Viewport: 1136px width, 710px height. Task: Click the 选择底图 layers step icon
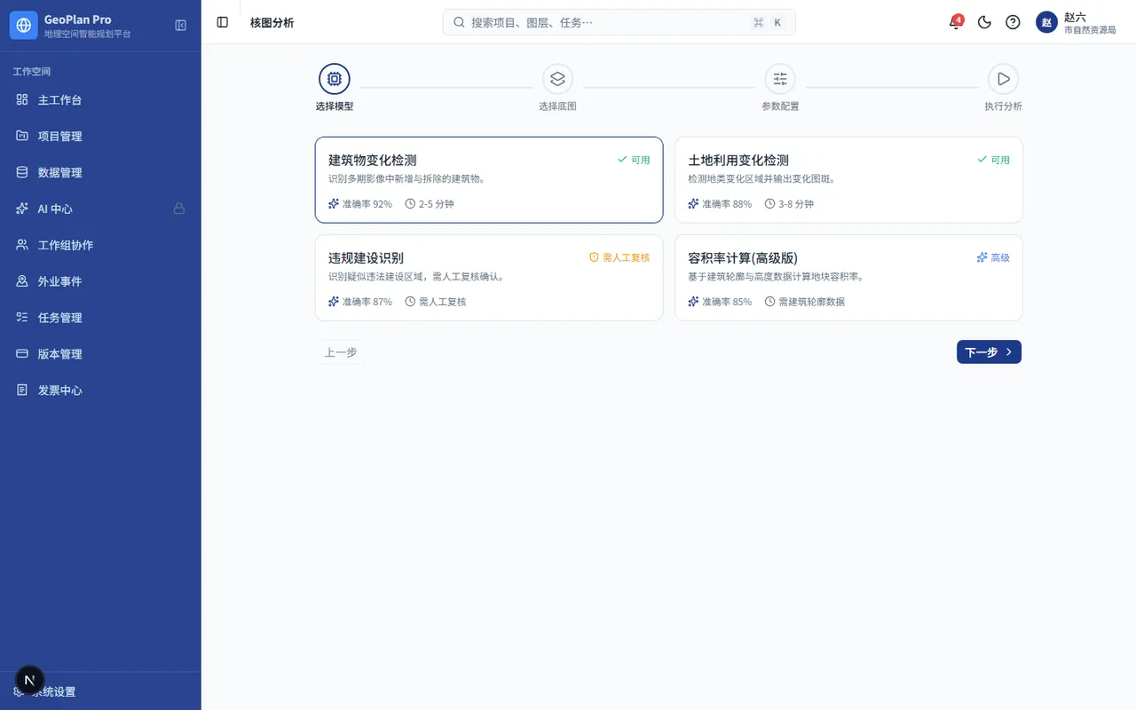point(557,79)
